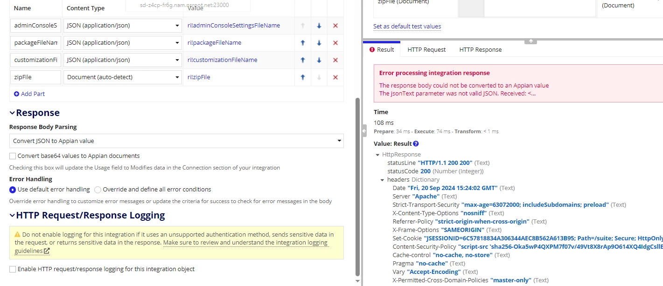Image resolution: width=663 pixels, height=286 pixels.
Task: Click the Date header value
Action: pos(453,188)
